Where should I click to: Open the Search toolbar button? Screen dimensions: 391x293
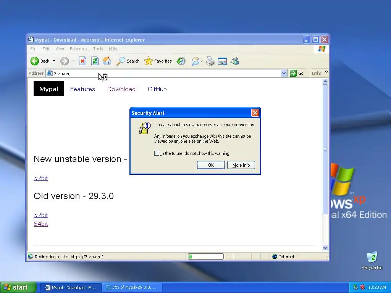coord(128,61)
